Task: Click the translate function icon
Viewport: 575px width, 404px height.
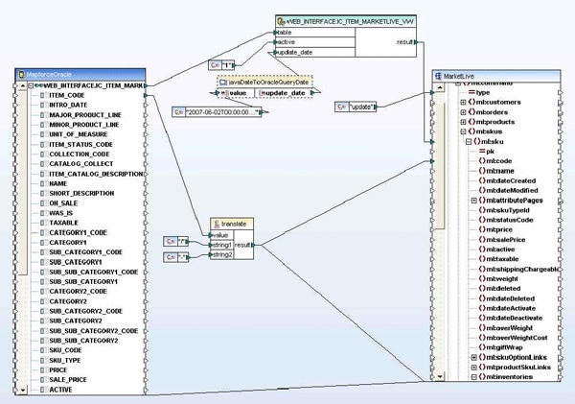Action: [x=217, y=224]
